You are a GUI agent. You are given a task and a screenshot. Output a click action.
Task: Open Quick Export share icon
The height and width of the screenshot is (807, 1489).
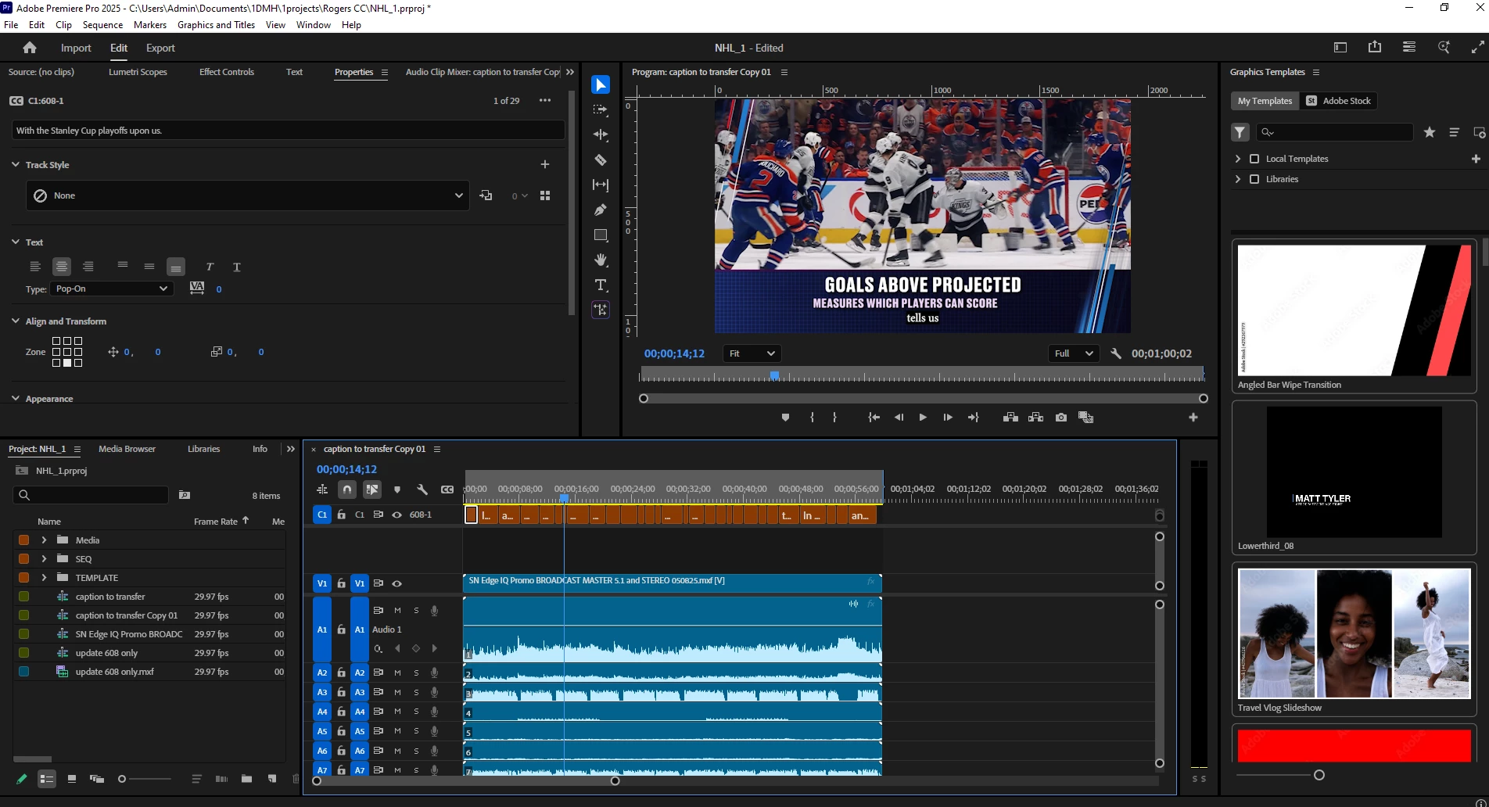(x=1375, y=48)
